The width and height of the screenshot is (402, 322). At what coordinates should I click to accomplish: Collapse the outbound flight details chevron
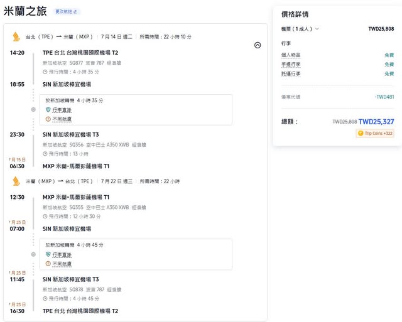click(x=258, y=45)
